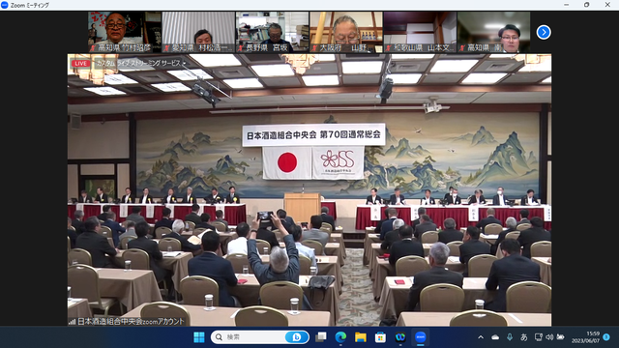Open the Windows Start menu

point(199,337)
